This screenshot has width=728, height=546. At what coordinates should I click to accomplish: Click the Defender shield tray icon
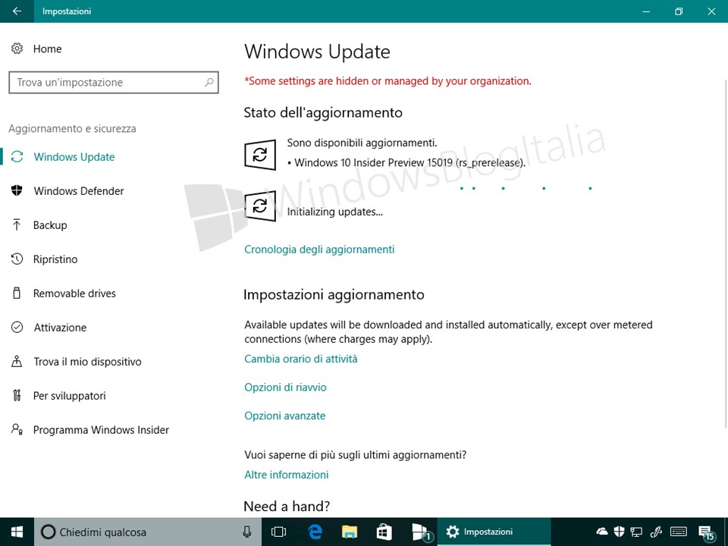[x=619, y=532]
